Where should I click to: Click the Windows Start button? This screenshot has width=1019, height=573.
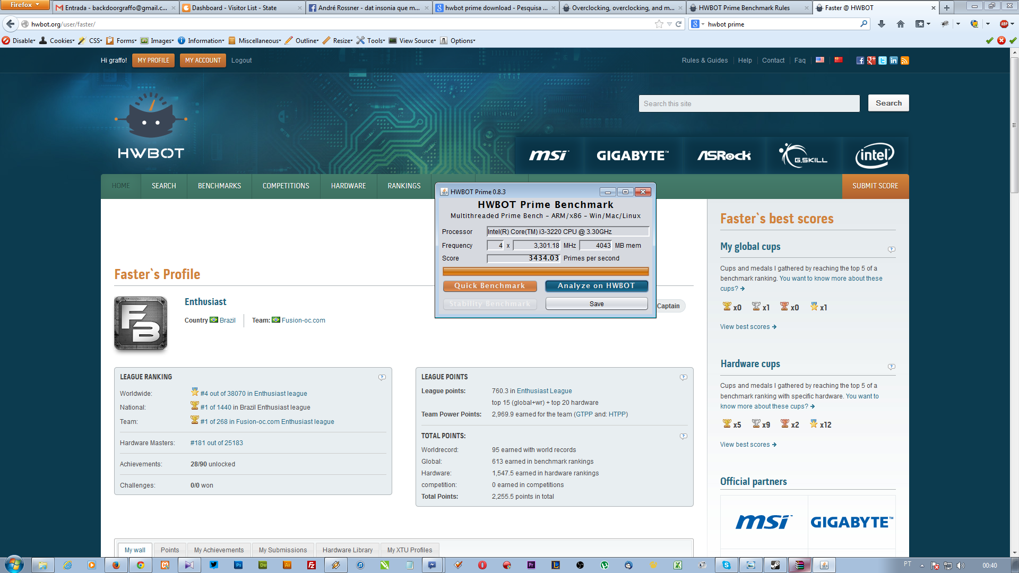(x=14, y=565)
